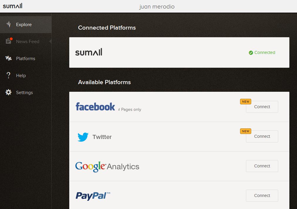Connect the Twitter platform
The height and width of the screenshot is (209, 297).
pos(262,136)
